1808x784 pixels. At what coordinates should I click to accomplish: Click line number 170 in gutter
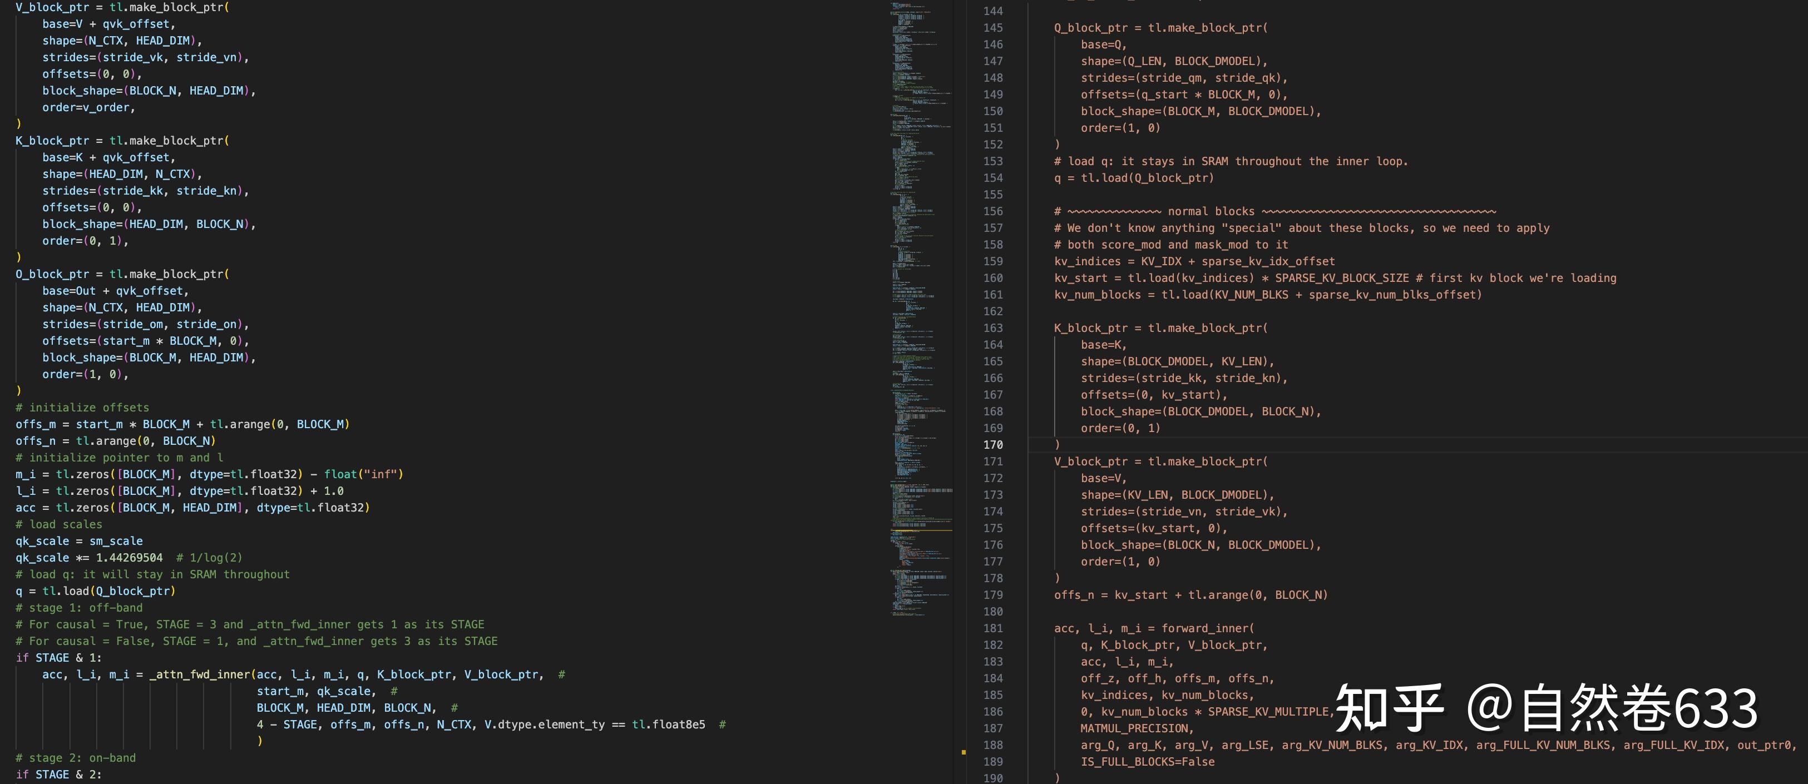tap(992, 445)
